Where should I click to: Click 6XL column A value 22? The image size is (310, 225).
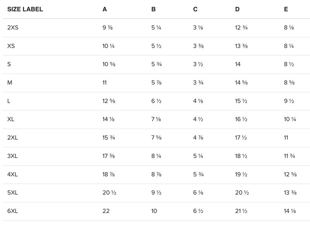click(106, 211)
